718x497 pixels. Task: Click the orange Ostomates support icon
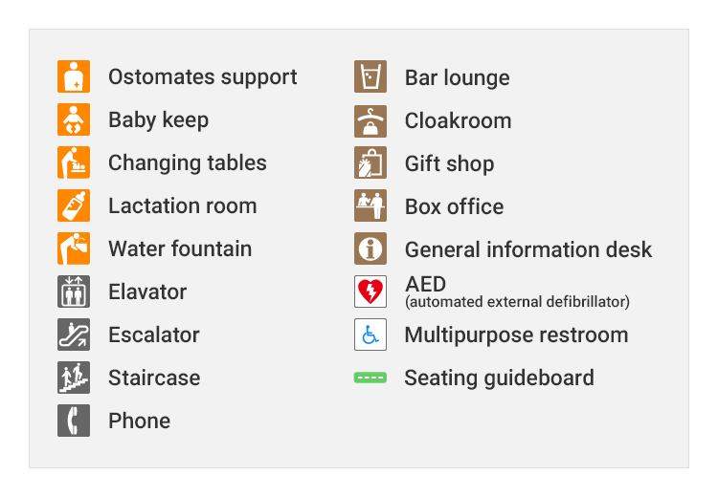click(74, 76)
